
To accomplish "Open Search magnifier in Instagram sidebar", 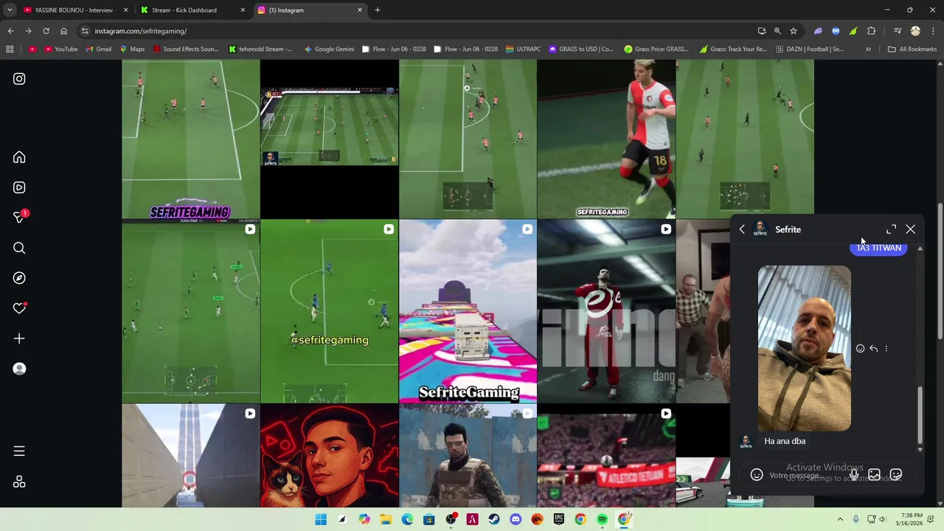I will pos(19,248).
